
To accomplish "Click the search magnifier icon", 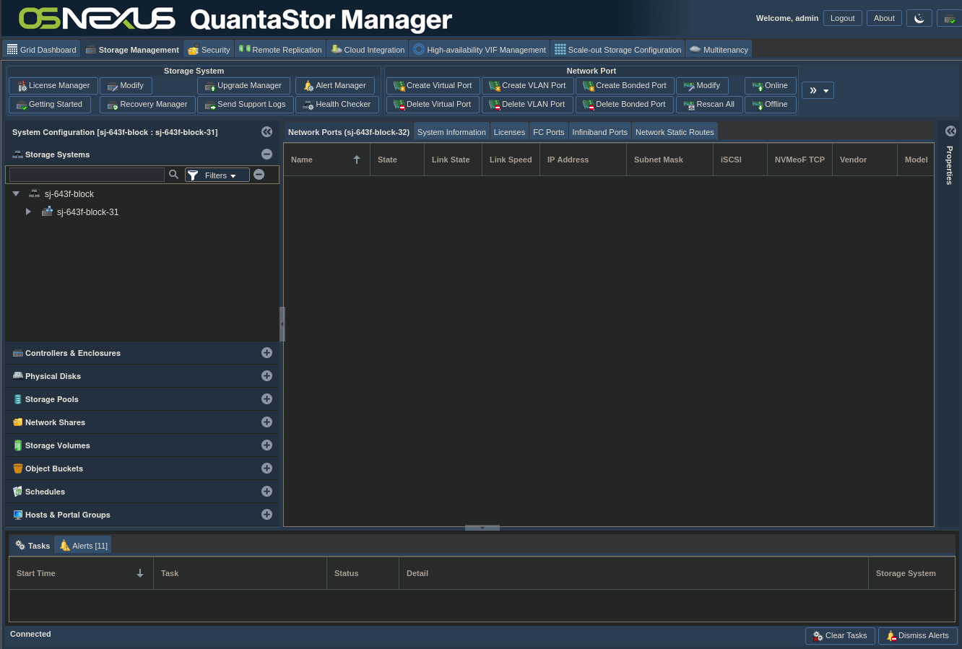I will tap(173, 175).
